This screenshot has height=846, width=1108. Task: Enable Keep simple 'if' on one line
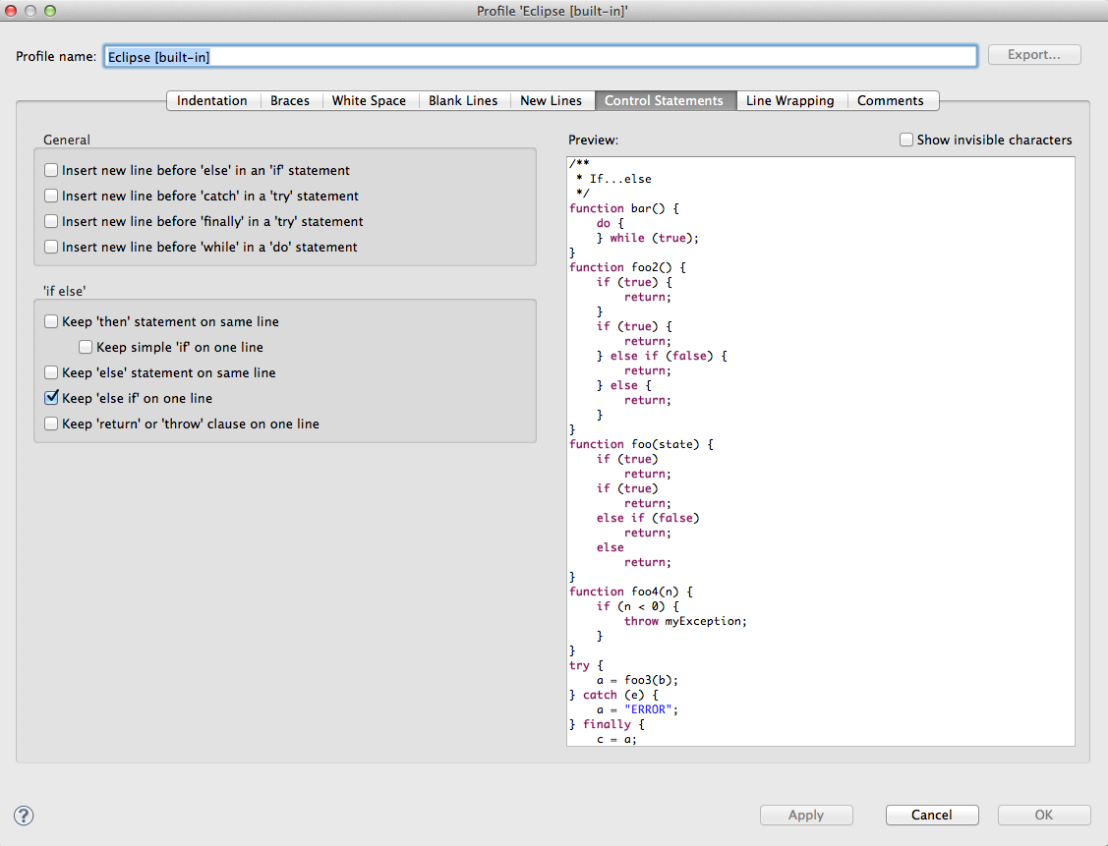[x=87, y=347]
